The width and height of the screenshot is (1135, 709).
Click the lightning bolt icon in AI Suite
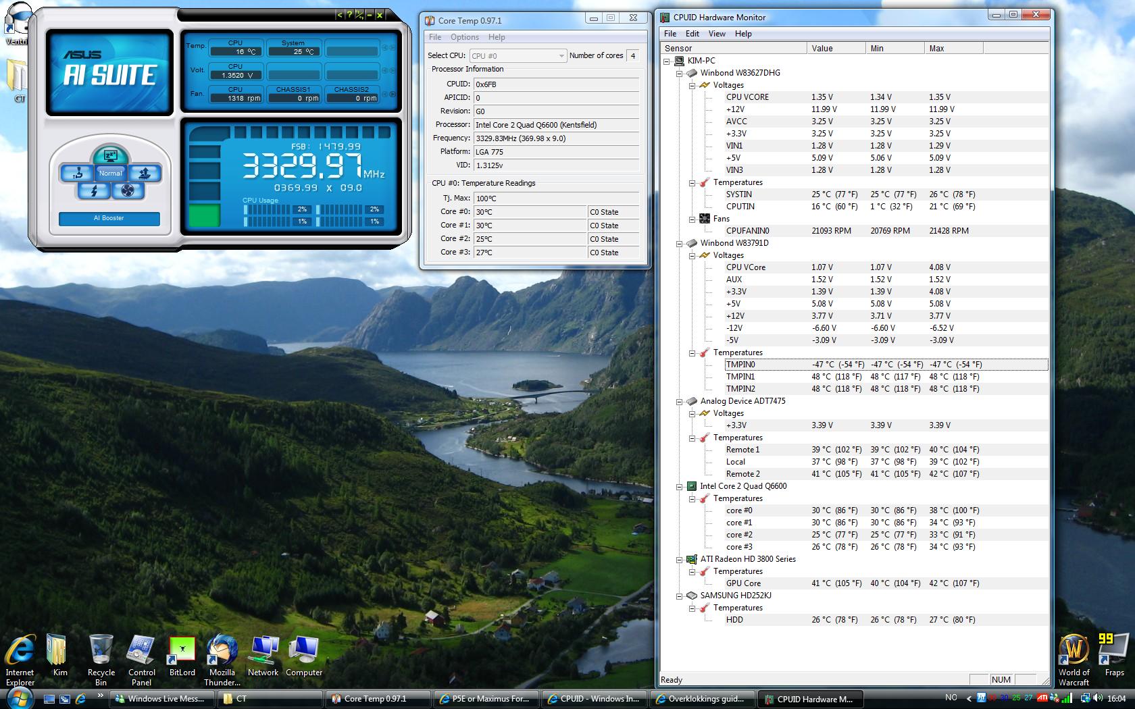click(94, 191)
